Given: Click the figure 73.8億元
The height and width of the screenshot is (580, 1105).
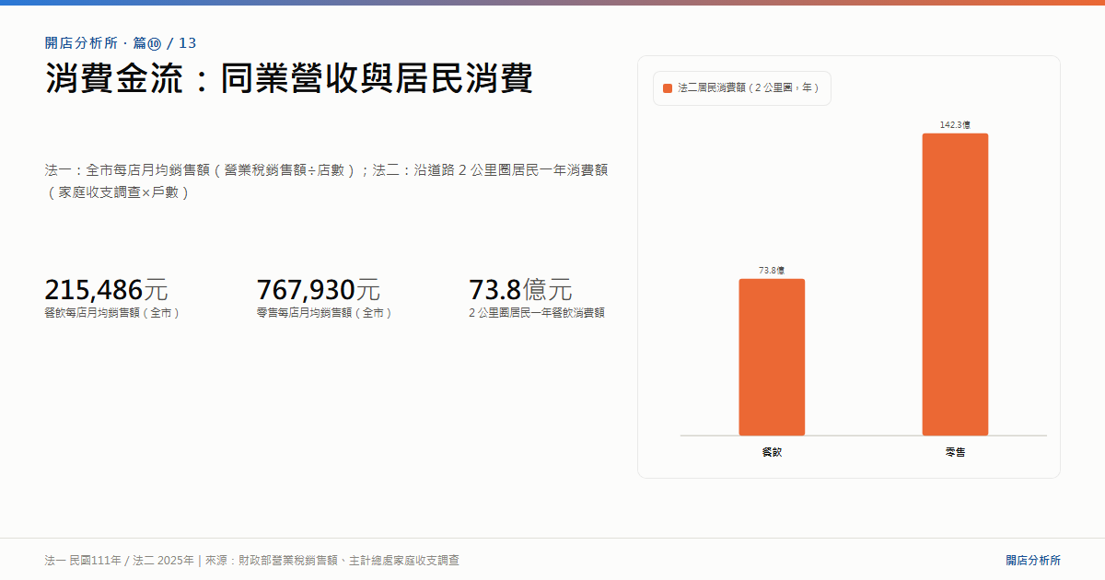Looking at the screenshot, I should click(x=520, y=290).
